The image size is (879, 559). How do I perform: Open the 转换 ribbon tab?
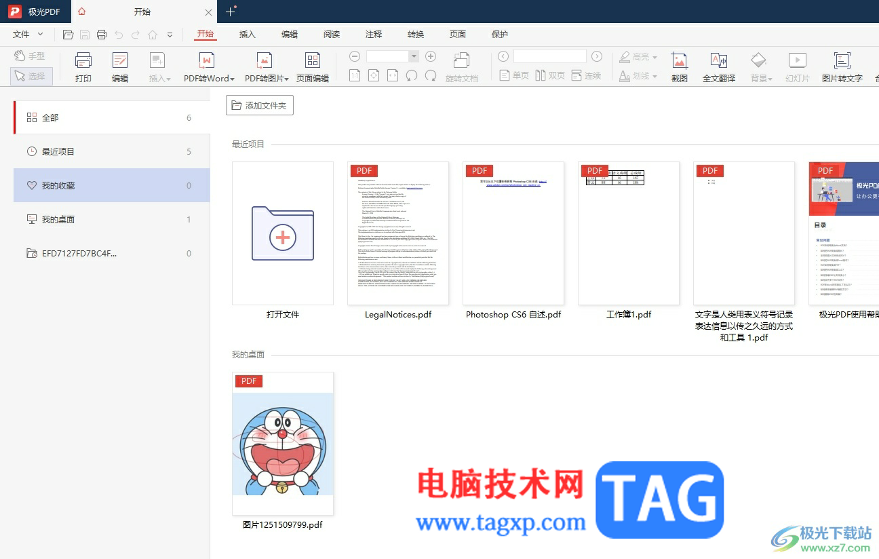[x=416, y=35]
